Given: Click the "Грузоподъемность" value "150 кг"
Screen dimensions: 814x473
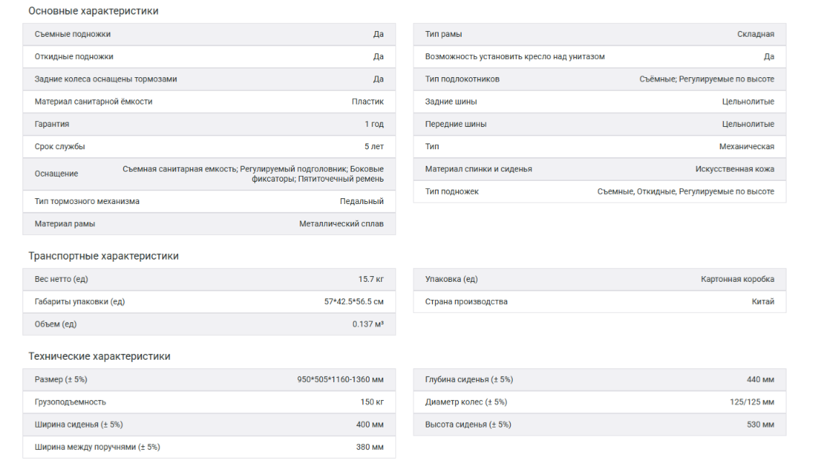Looking at the screenshot, I should (371, 402).
